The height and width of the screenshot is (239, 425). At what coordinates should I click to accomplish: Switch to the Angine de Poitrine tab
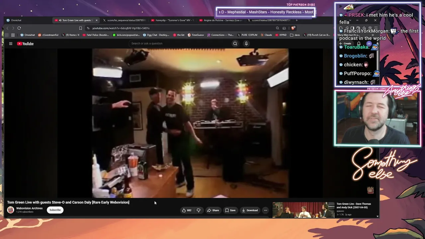(x=221, y=20)
